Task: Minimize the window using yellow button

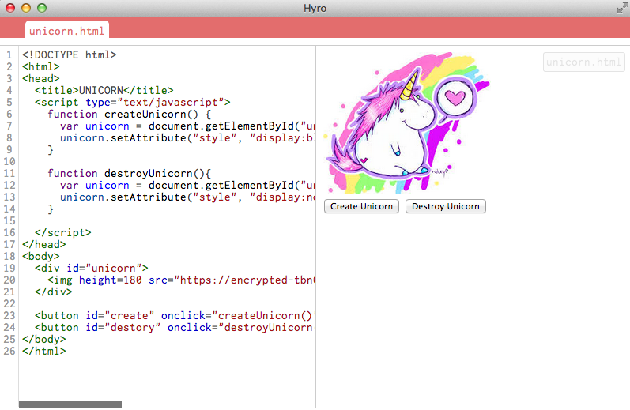Action: pos(26,8)
